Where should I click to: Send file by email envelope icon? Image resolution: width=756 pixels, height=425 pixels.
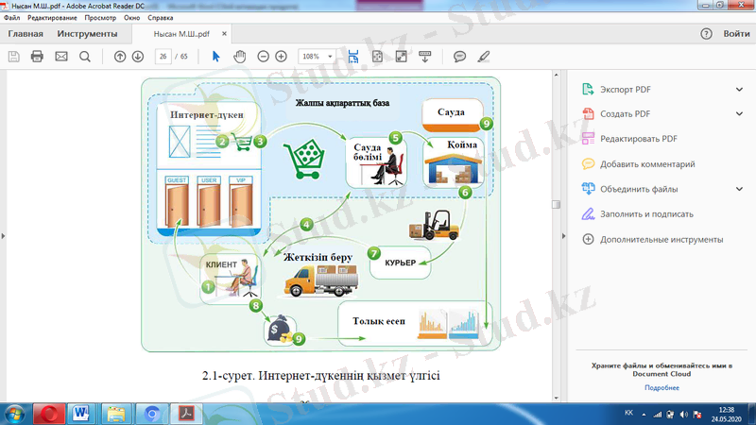tap(61, 57)
